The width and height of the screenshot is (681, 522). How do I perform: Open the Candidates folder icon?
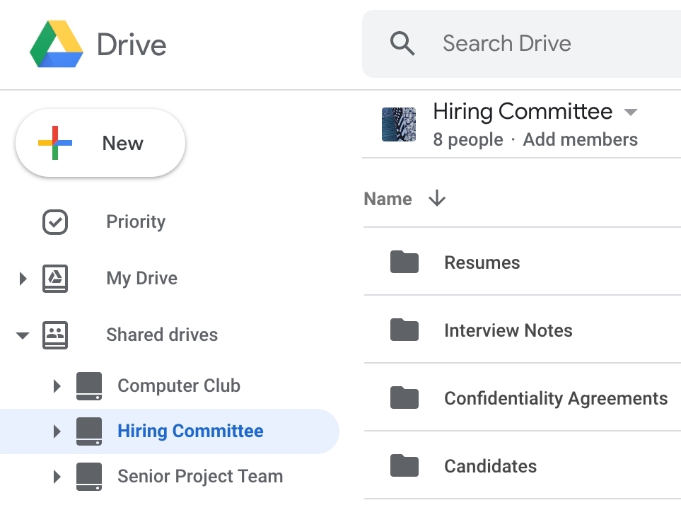(404, 465)
